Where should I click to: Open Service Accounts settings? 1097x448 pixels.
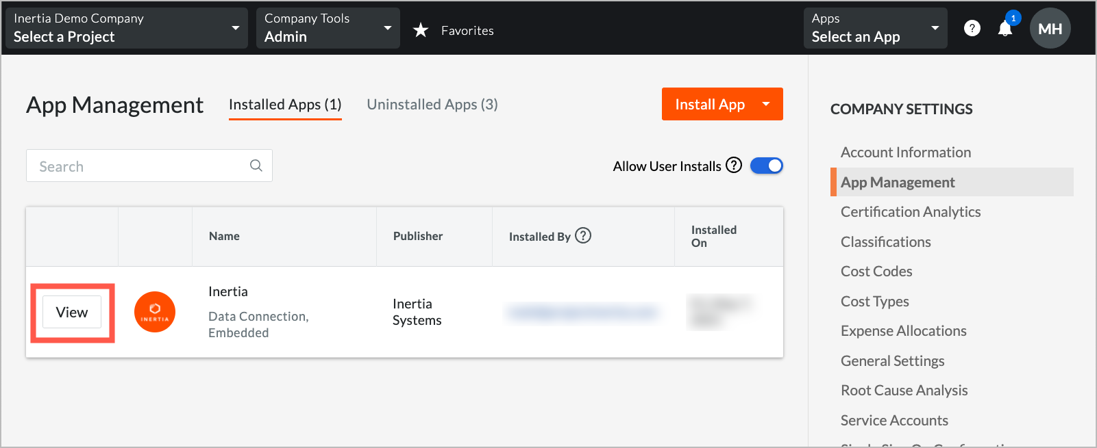[895, 420]
